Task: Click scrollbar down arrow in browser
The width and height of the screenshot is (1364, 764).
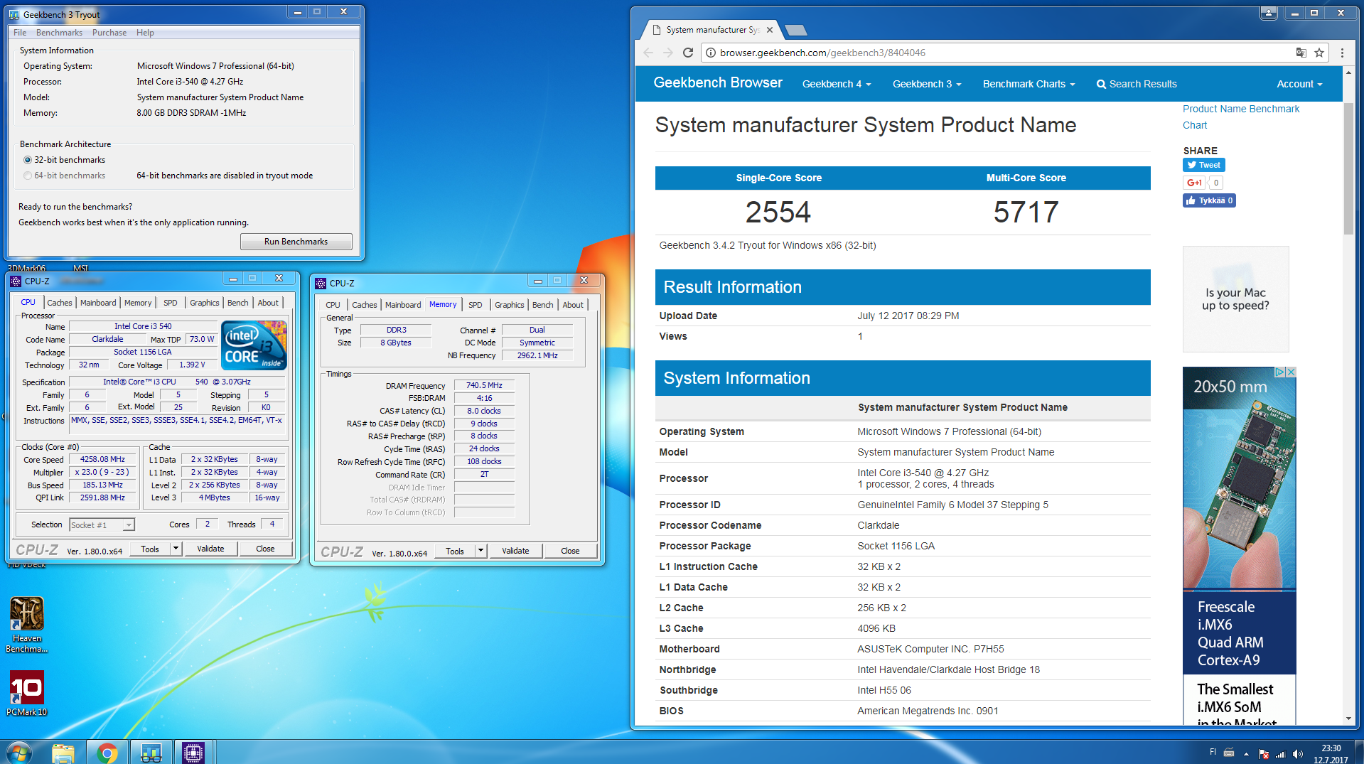Action: click(1348, 719)
